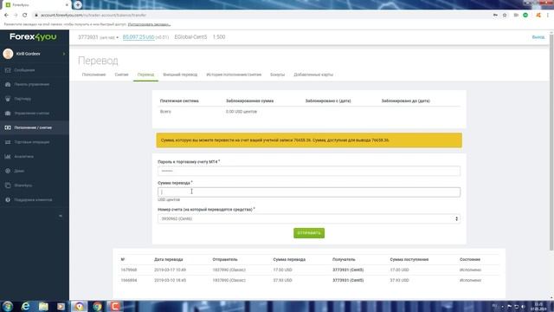Screen dimensions: 554x312
Task: Open the Chrome icon in taskbar
Action: (97, 306)
